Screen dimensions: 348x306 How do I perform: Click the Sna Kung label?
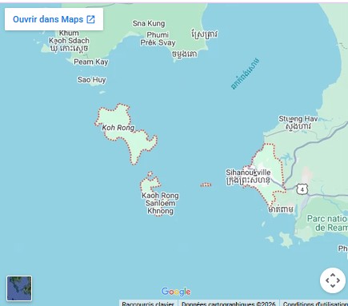point(149,23)
